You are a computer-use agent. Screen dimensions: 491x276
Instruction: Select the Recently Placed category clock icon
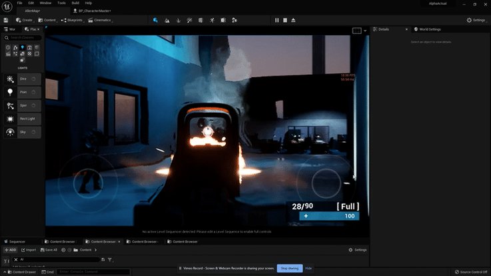8,47
